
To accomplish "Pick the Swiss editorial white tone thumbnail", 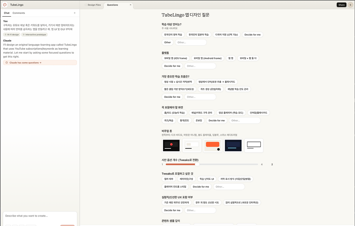I will click(254, 145).
